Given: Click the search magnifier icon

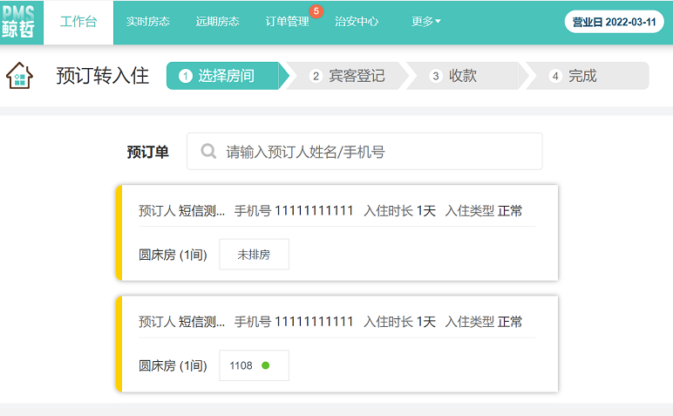Looking at the screenshot, I should [x=208, y=151].
